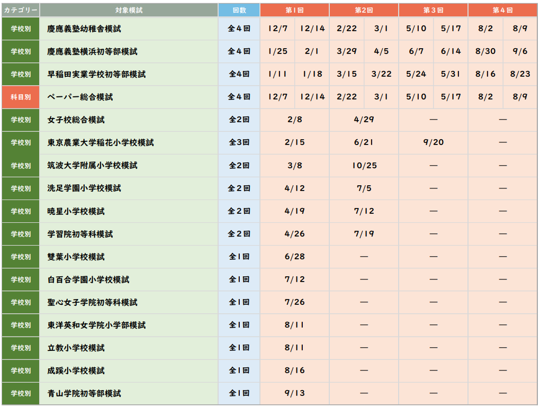The image size is (540, 407).
Task: Click 全2回 count for 女子校総合模試
Action: coord(239,120)
